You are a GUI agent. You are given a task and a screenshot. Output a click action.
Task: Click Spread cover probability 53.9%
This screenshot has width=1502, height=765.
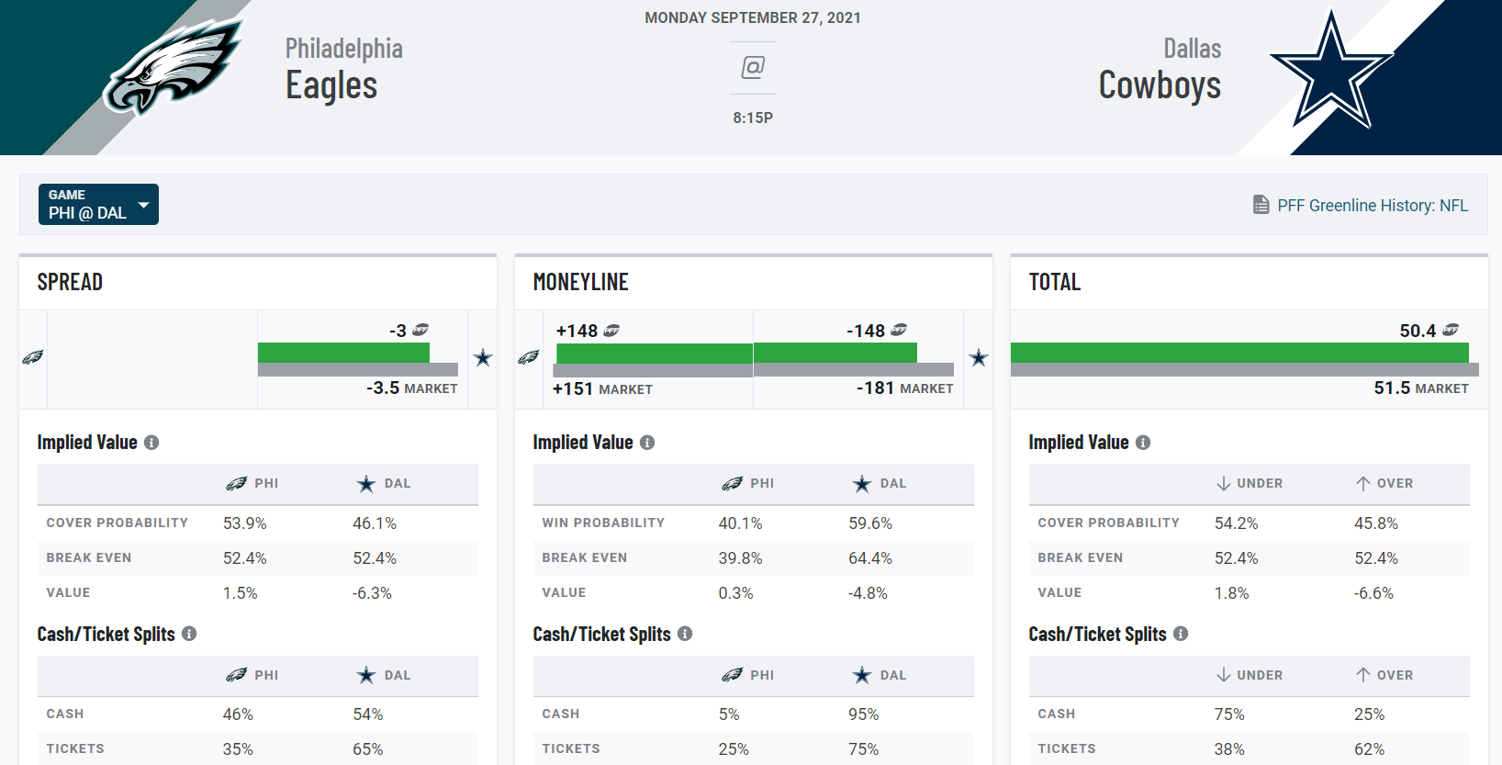tap(245, 523)
